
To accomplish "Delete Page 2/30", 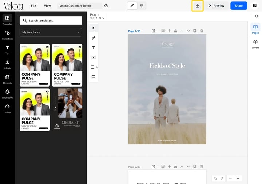I will 202,167.
